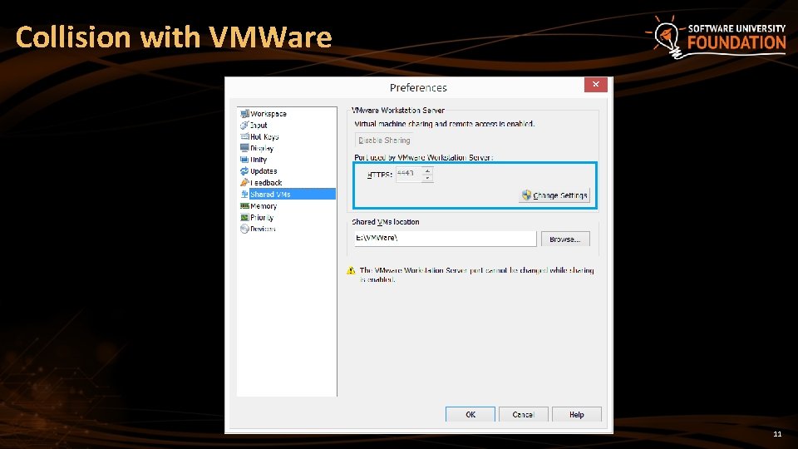
Task: Click the Unity category icon
Action: coord(244,160)
